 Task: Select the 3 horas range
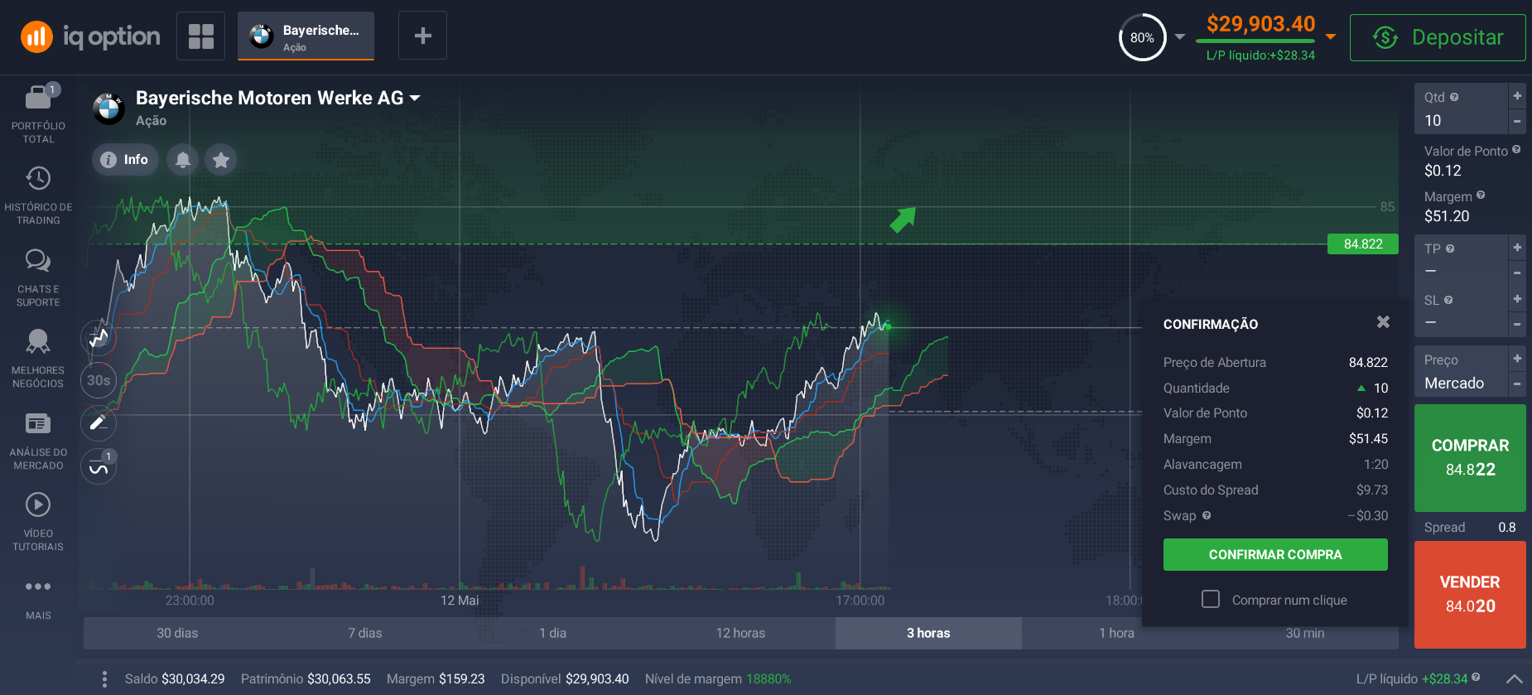click(x=928, y=633)
